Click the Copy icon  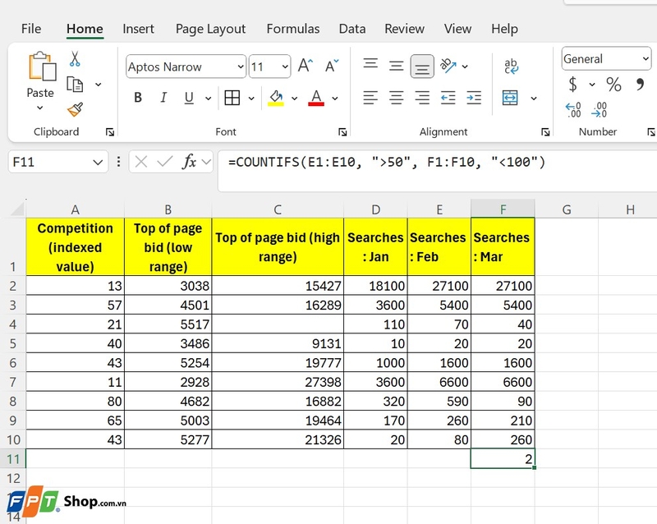(75, 85)
